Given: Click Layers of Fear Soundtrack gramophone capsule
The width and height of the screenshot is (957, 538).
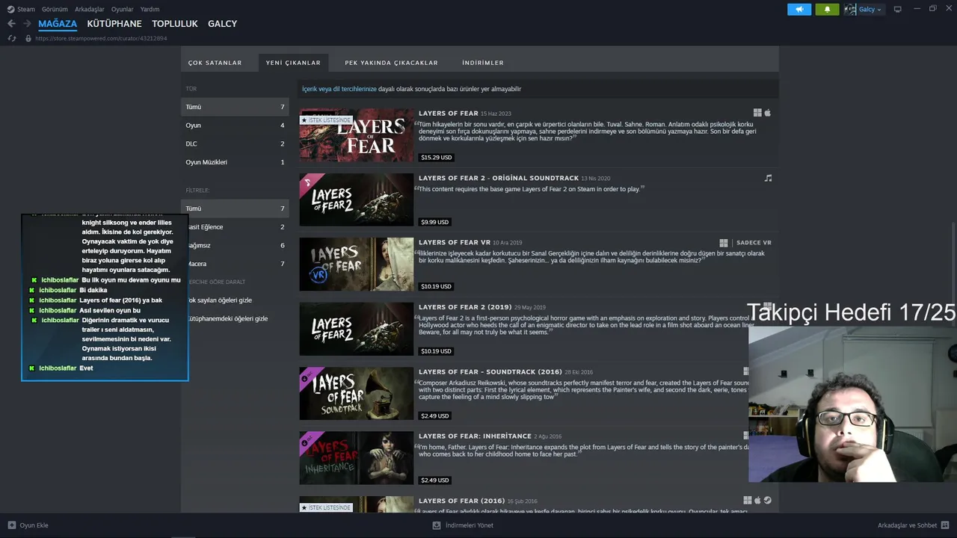Looking at the screenshot, I should [x=357, y=393].
